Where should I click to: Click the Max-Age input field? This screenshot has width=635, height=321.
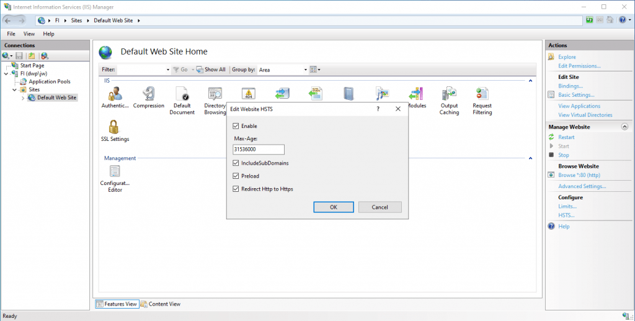click(258, 150)
